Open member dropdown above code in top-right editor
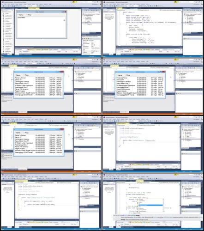The image size is (204, 231). click(x=171, y=10)
